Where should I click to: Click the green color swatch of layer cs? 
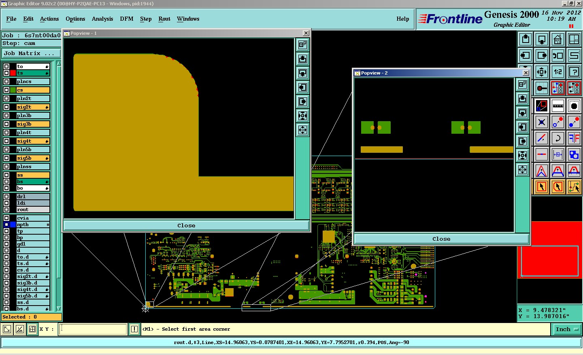coord(13,90)
